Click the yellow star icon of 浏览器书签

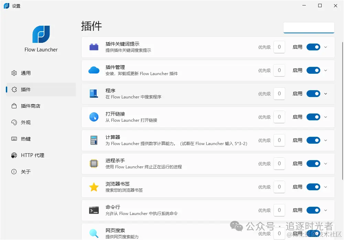coord(94,187)
